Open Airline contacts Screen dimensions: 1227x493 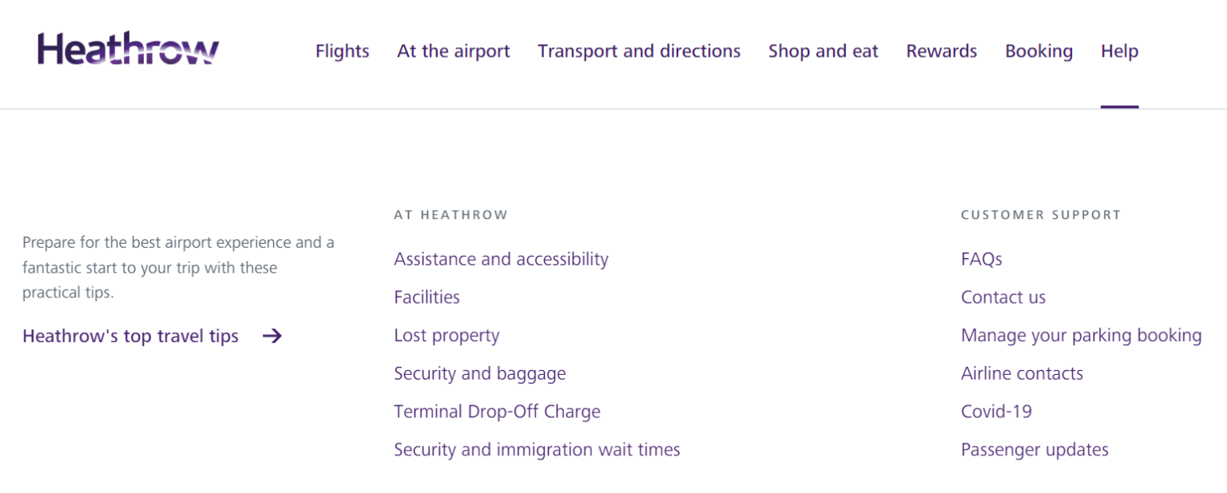pyautogui.click(x=1022, y=374)
